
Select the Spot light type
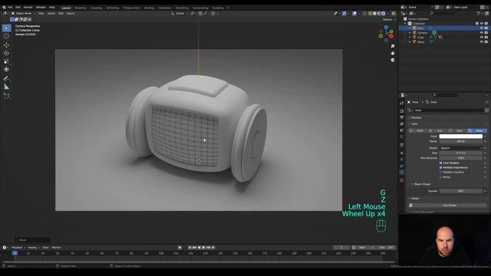point(457,131)
